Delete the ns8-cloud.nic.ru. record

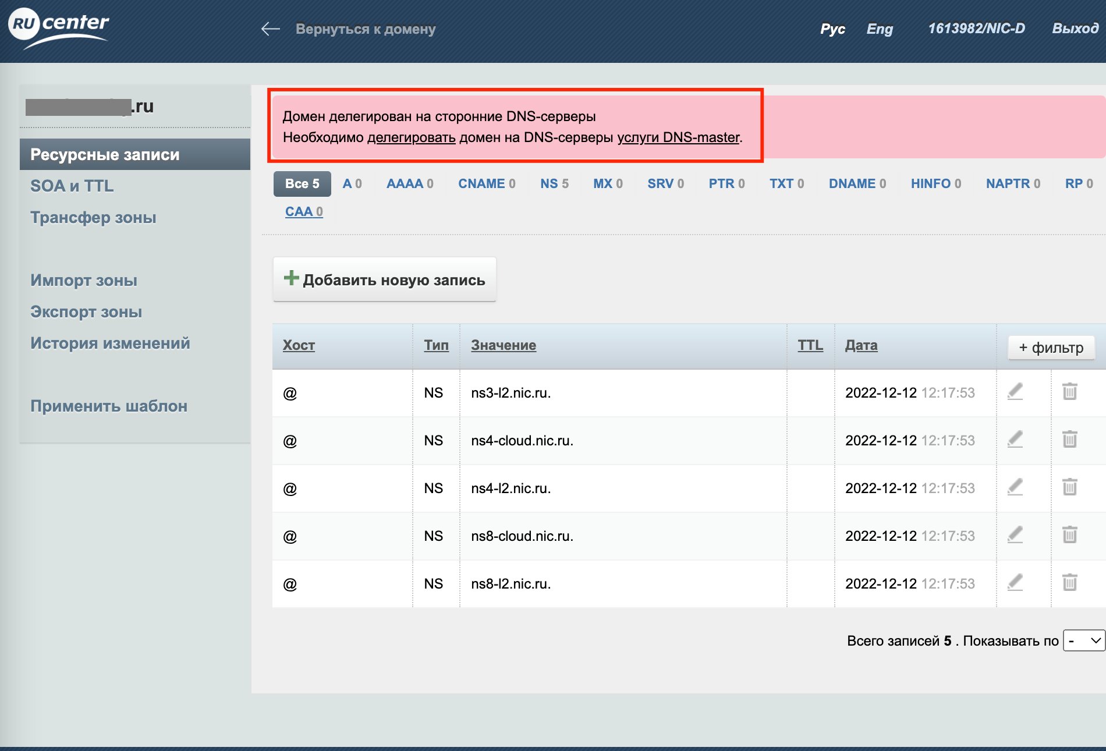click(x=1070, y=535)
